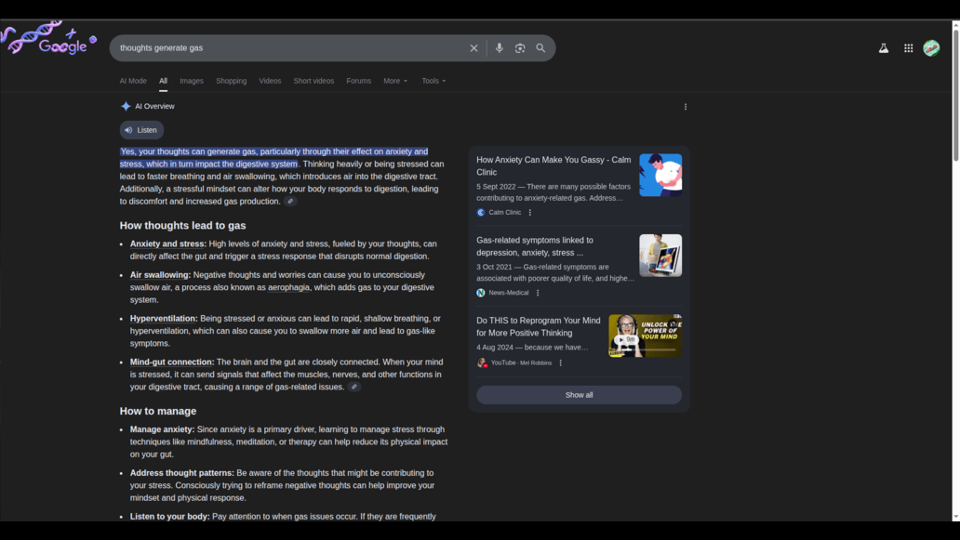
Task: Click the magnifying glass search icon
Action: coord(540,48)
